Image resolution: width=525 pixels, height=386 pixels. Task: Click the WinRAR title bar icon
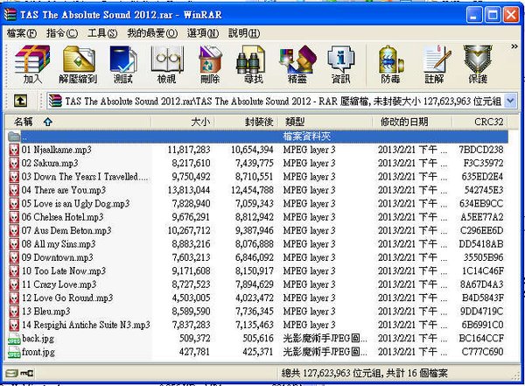coord(10,15)
